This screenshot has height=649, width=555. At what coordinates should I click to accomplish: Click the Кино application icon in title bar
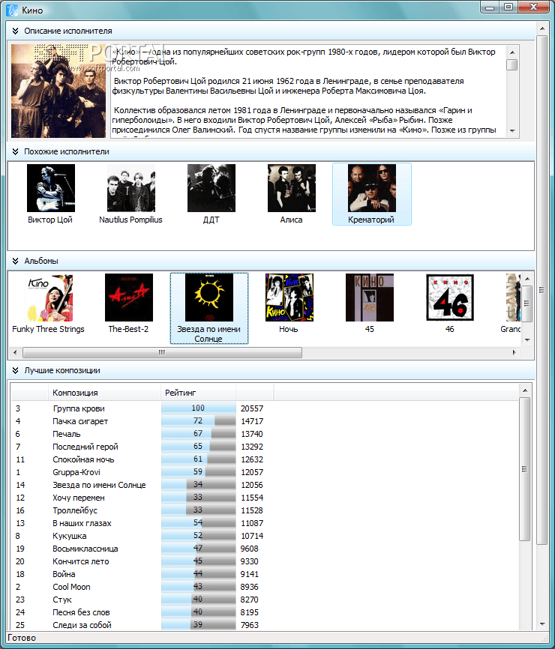12,10
